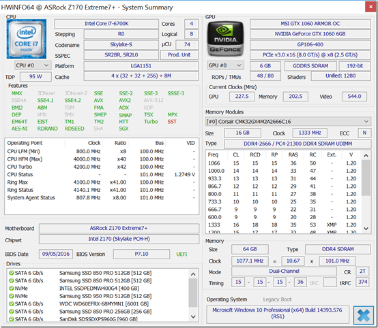Image resolution: width=378 pixels, height=328 pixels.
Task: Click the Video clock value 544.0
Action: [354, 97]
